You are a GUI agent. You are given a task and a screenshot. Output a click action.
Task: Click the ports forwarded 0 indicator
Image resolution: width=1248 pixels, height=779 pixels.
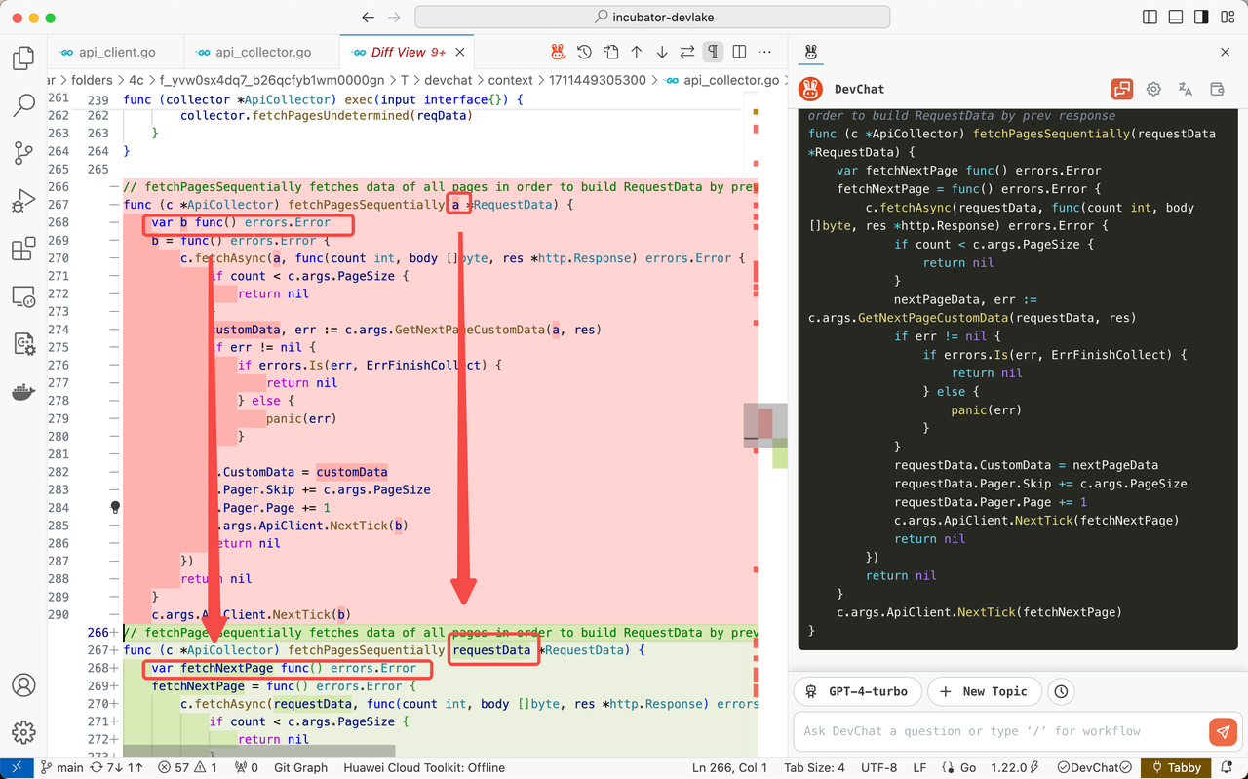tap(248, 768)
